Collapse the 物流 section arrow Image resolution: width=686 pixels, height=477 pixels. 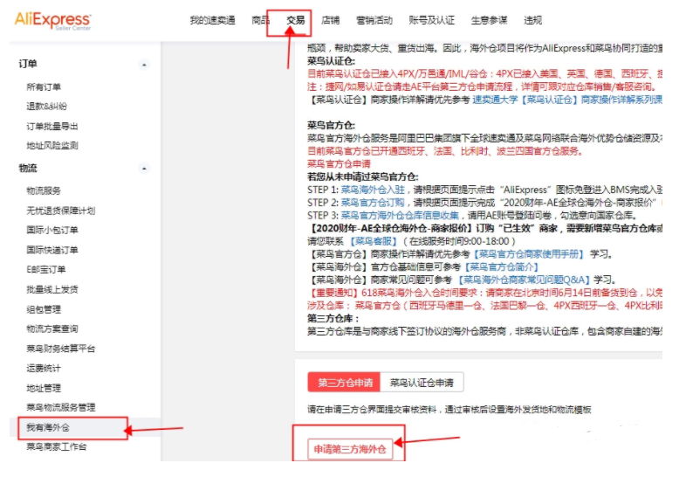(x=144, y=169)
